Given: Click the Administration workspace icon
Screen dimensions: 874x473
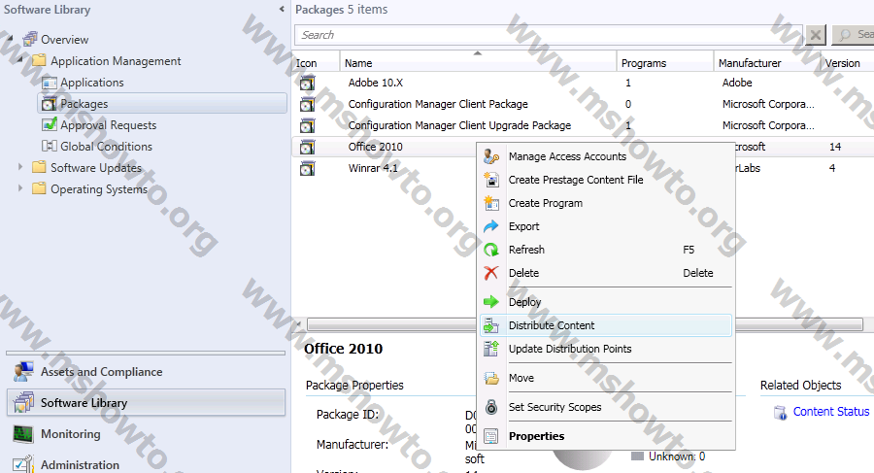Looking at the screenshot, I should pyautogui.click(x=23, y=464).
